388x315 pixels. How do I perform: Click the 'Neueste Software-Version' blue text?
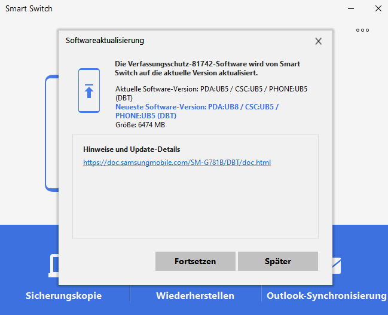coord(197,111)
